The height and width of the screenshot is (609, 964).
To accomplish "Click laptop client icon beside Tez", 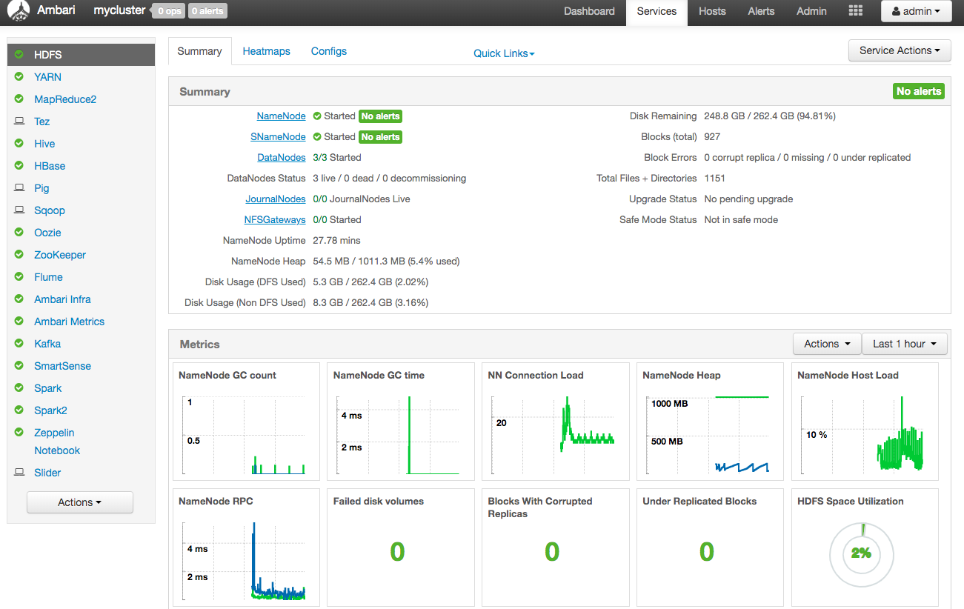I will point(19,122).
